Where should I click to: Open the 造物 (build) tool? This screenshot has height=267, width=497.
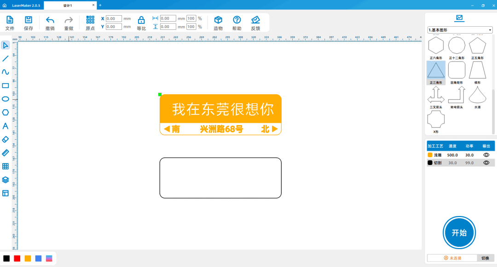click(x=218, y=21)
